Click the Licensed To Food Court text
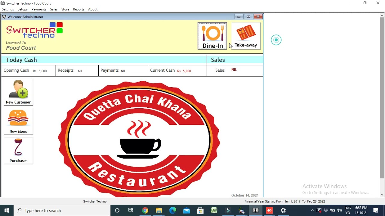The height and width of the screenshot is (216, 385). (x=21, y=46)
